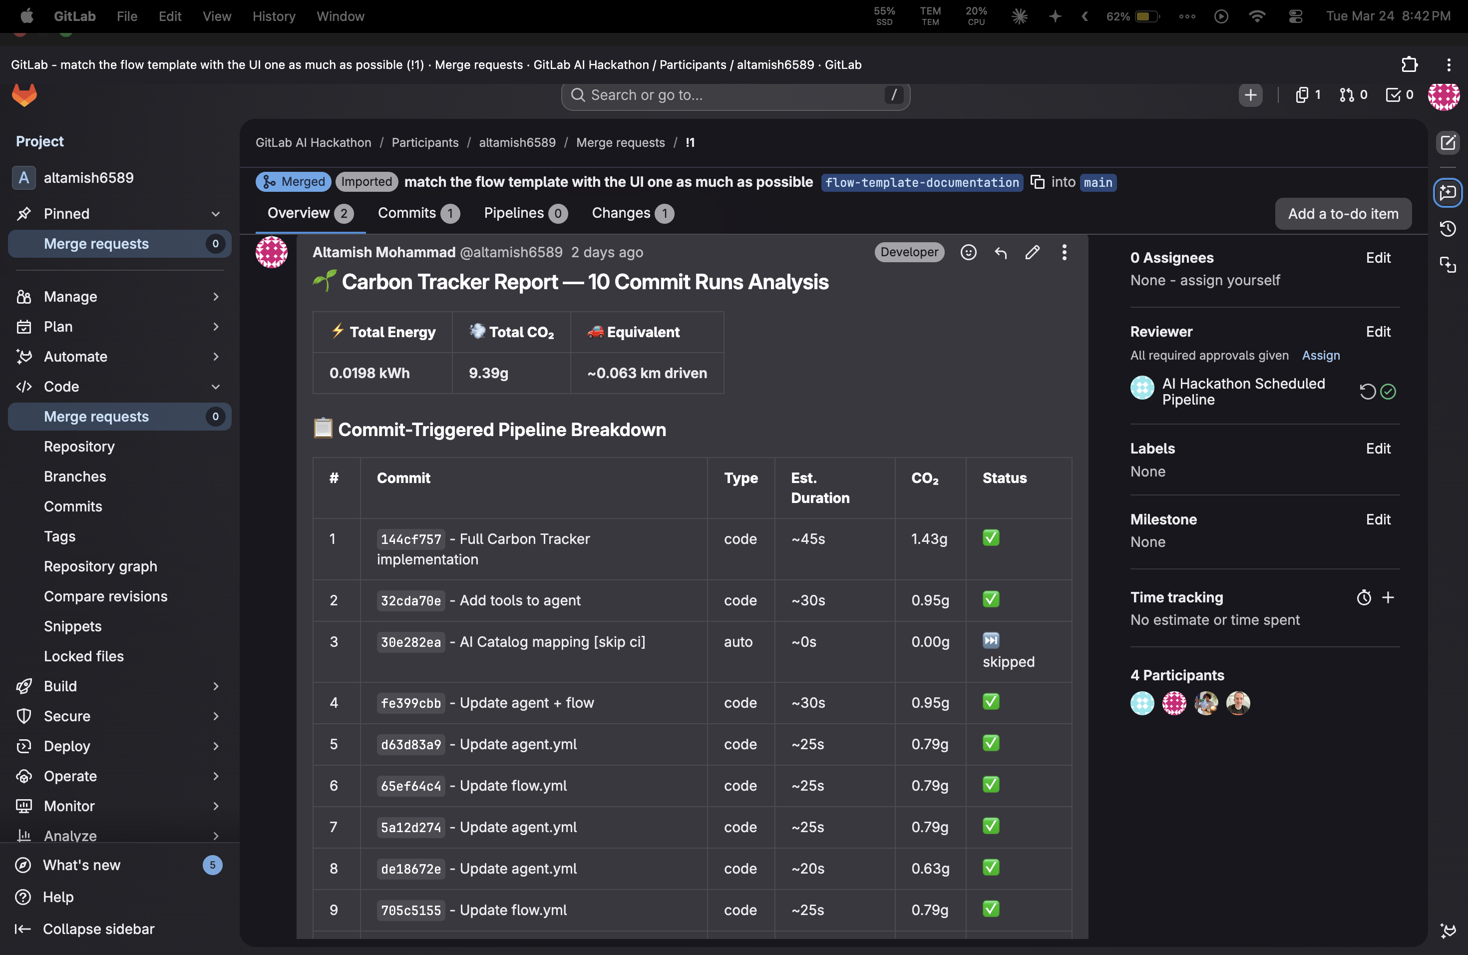Click the create new plus icon

point(1250,95)
